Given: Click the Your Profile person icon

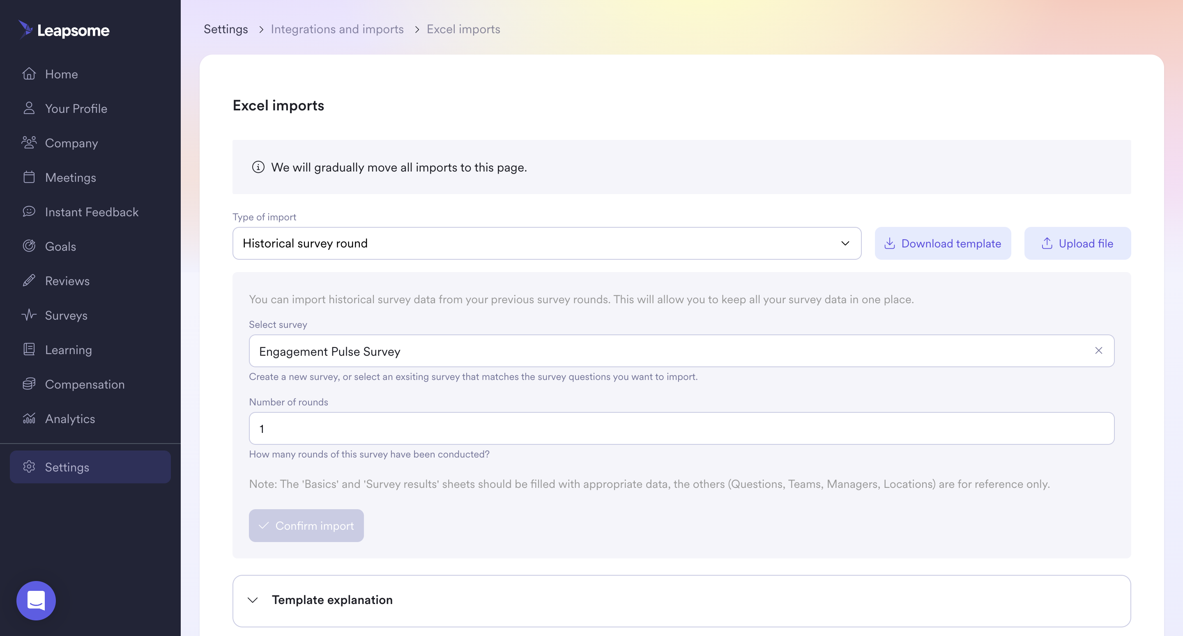Looking at the screenshot, I should (29, 108).
